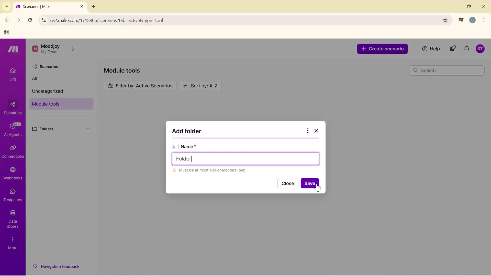Screen dimensions: 491x276
Task: Select Scenarios in the left sidebar
Action: (13, 108)
